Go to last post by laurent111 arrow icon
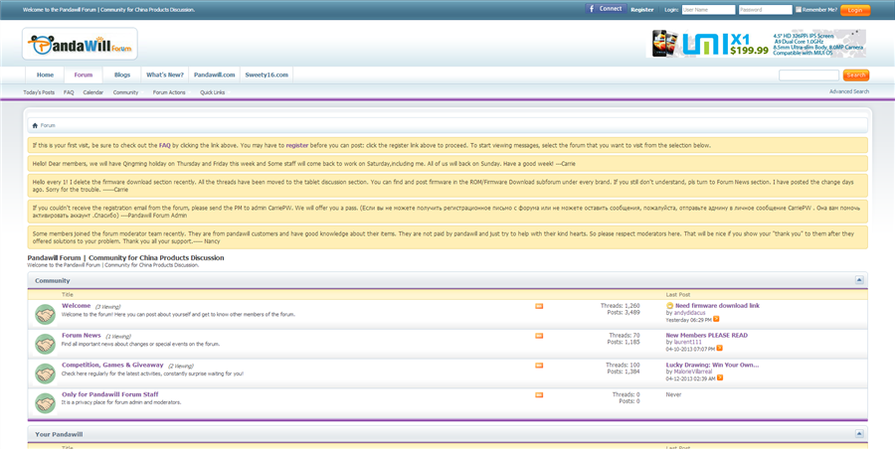The width and height of the screenshot is (895, 449). coord(720,349)
